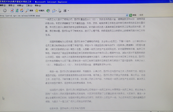Click the Forward navigation arrow button

(x=5, y=11)
